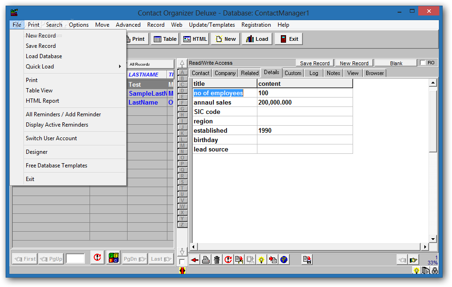Expand the Quick Load submenu arrow
This screenshot has width=452, height=287.
click(120, 67)
